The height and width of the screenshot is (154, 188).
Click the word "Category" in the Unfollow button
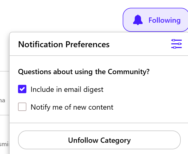click(115, 140)
